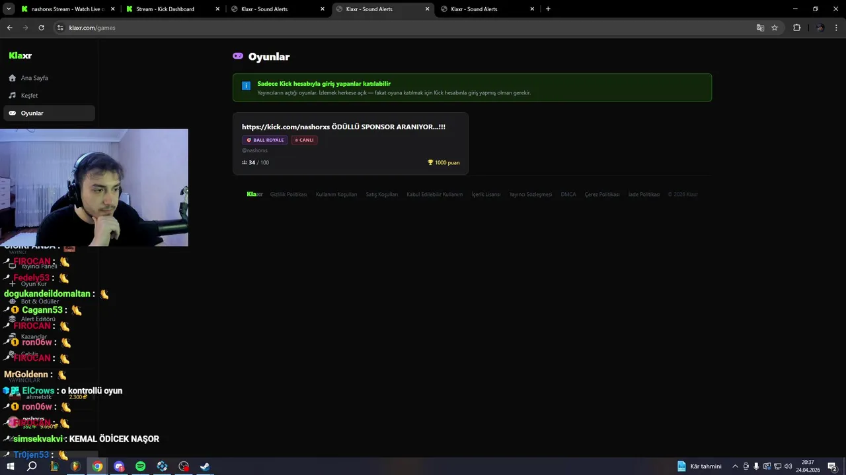846x475 pixels.
Task: Open the Kâr tahmini taskbar widget
Action: click(x=699, y=466)
